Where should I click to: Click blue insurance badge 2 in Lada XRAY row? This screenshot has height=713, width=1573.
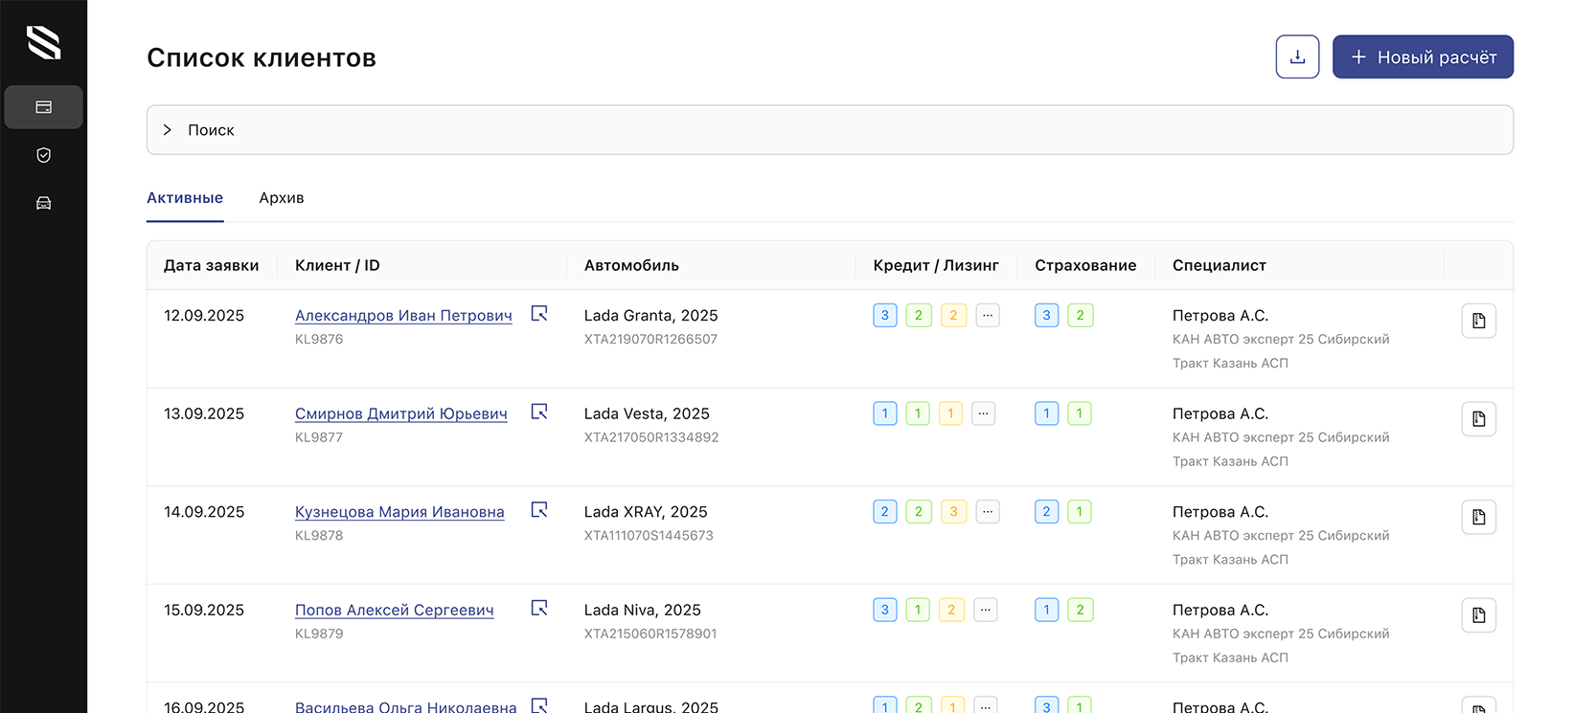click(x=1046, y=512)
